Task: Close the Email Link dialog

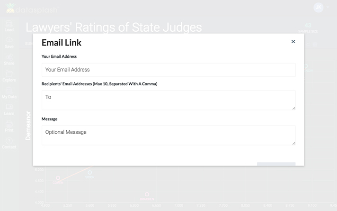Action: pyautogui.click(x=293, y=42)
